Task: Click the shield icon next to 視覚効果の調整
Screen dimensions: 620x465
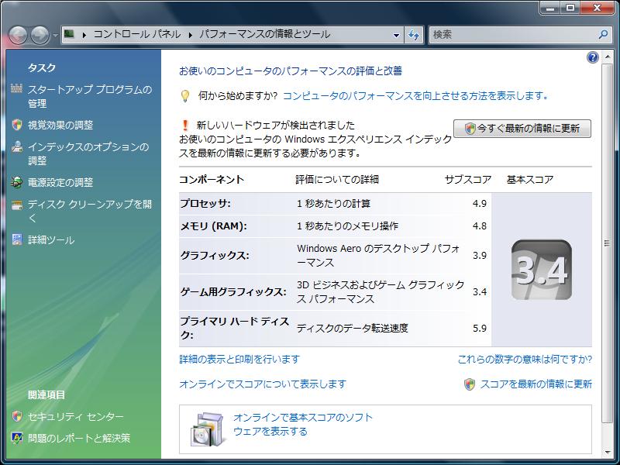Action: (x=17, y=125)
